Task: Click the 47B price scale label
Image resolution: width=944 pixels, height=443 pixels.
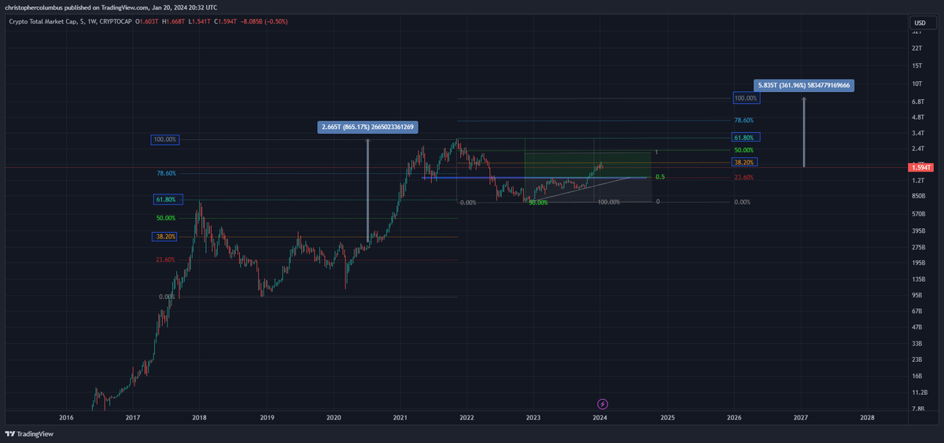Action: point(916,327)
